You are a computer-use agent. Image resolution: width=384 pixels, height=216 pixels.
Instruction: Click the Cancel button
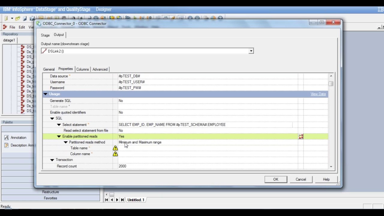[x=301, y=179]
